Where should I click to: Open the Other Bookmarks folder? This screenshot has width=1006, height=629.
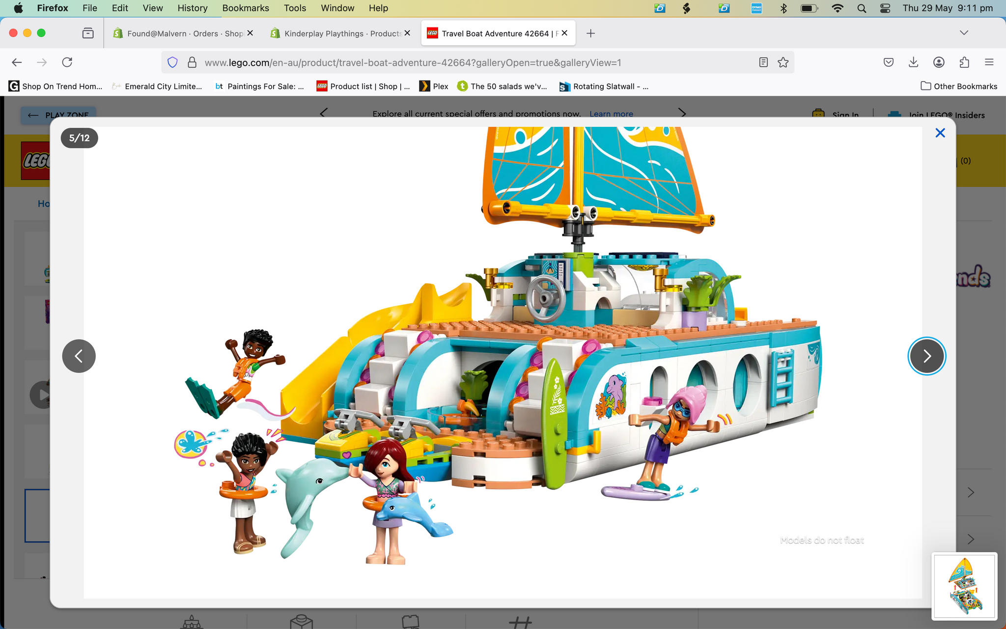pyautogui.click(x=959, y=86)
